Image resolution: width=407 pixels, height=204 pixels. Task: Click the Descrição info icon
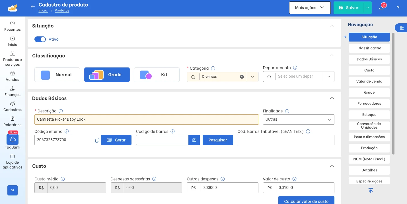tap(61, 111)
